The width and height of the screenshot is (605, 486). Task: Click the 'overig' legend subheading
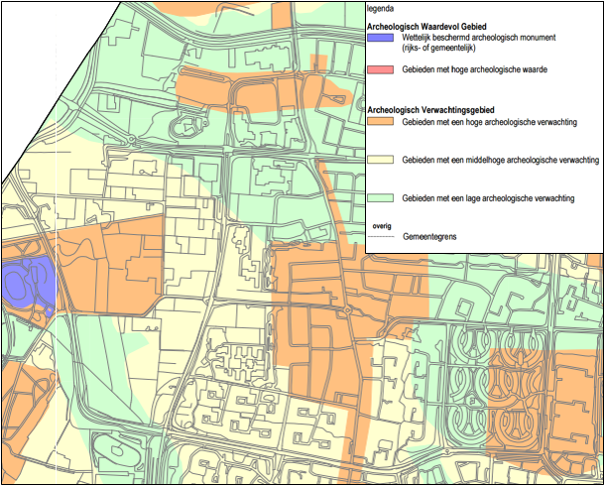(x=383, y=226)
